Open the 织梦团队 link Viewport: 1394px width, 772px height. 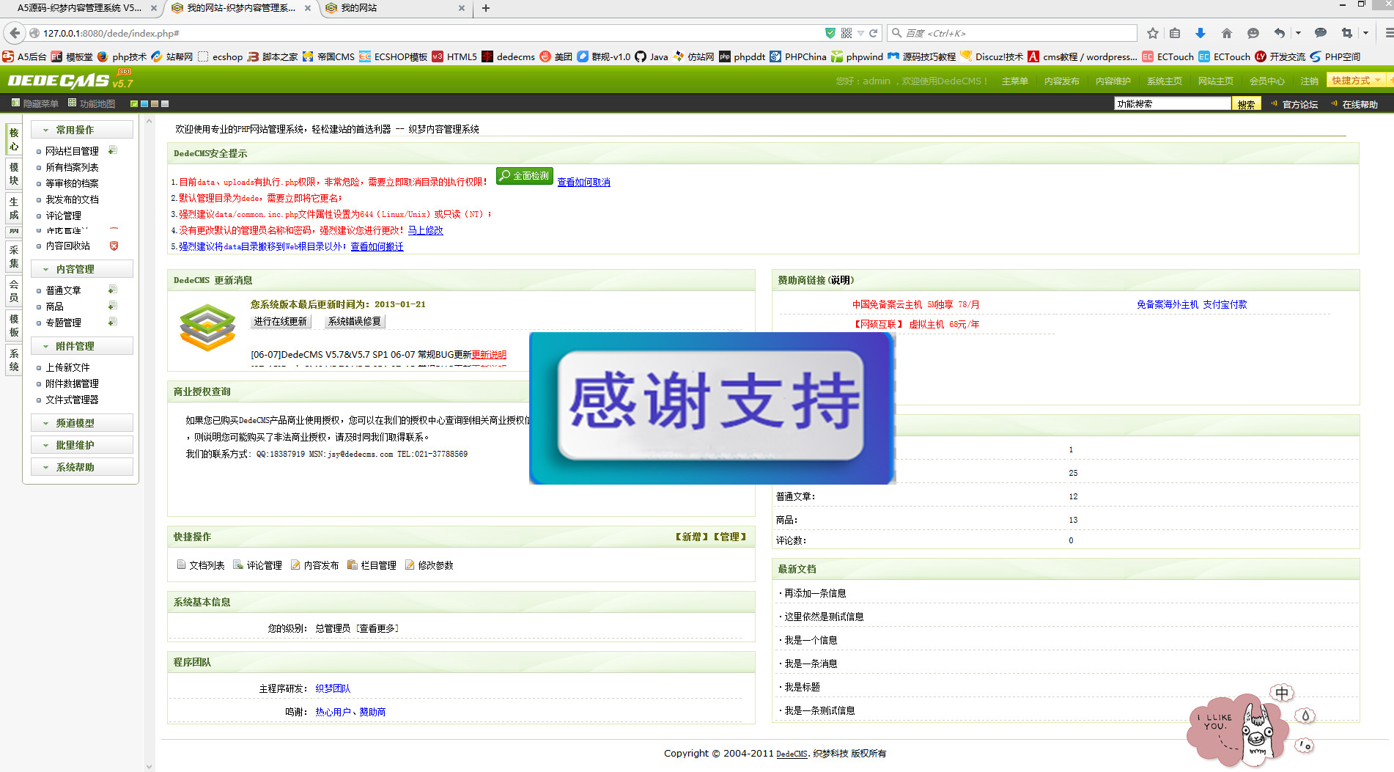click(333, 688)
